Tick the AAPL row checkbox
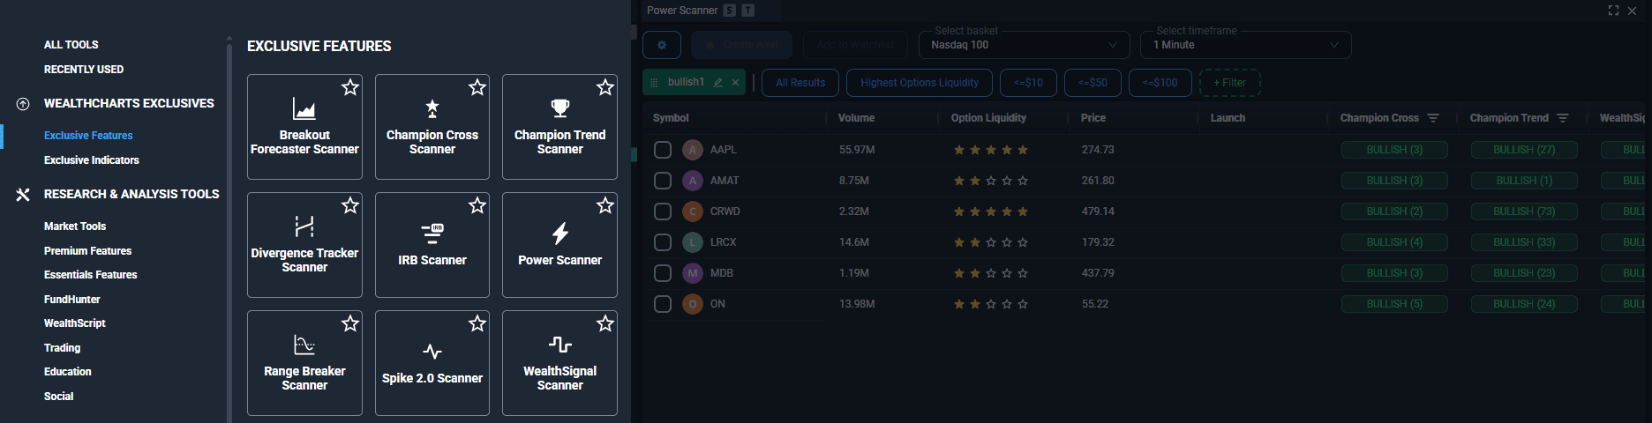Viewport: 1652px width, 423px height. 663,150
